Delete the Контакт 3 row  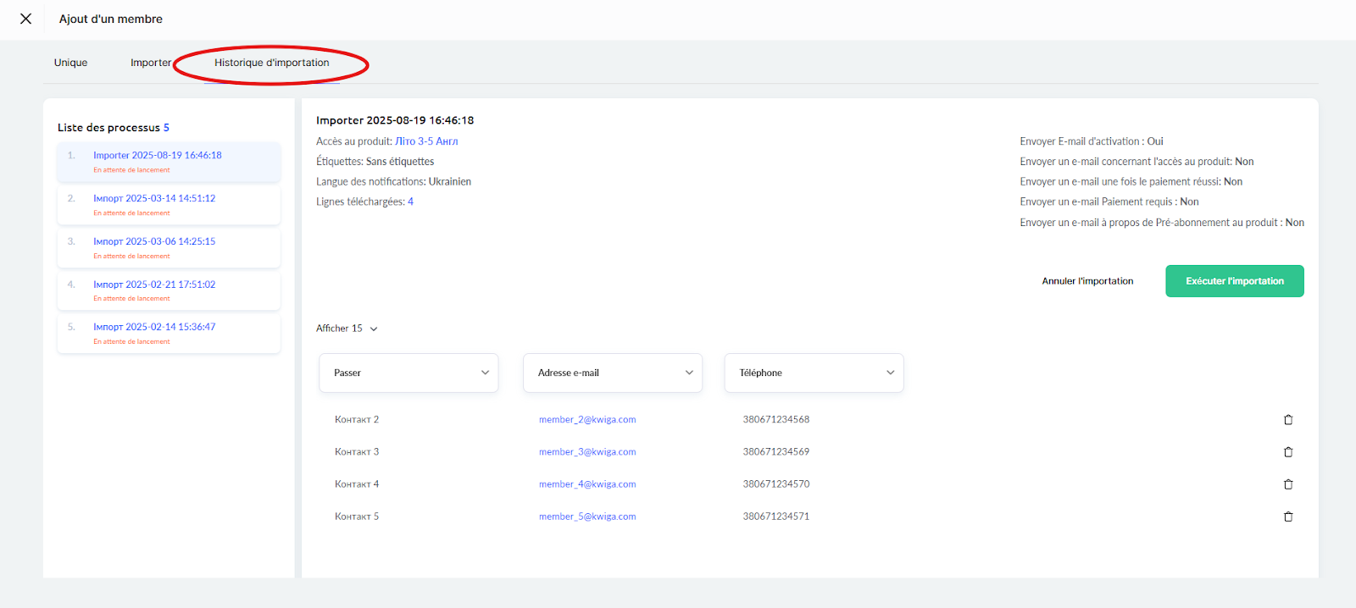click(x=1288, y=452)
